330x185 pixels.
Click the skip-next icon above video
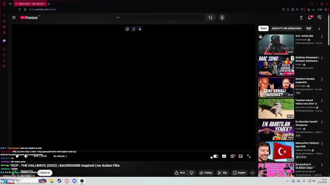tap(140, 29)
